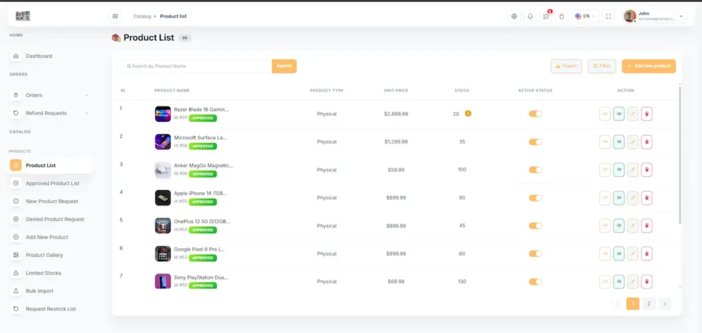The image size is (702, 333).
Task: View Microsoft Surface product via eye icon
Action: tap(619, 142)
